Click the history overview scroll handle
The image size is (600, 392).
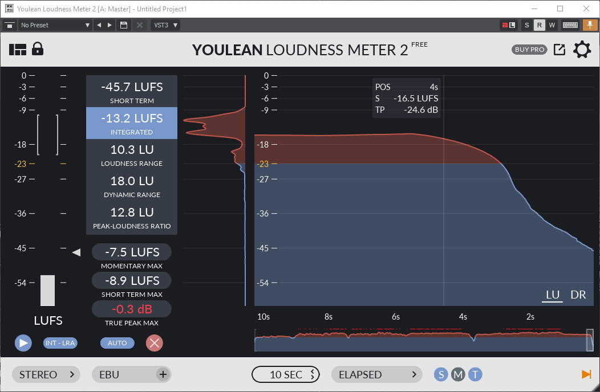point(590,340)
